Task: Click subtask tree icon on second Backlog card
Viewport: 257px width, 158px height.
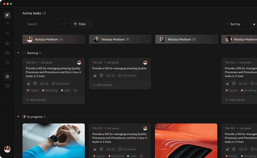Action: click(x=101, y=75)
